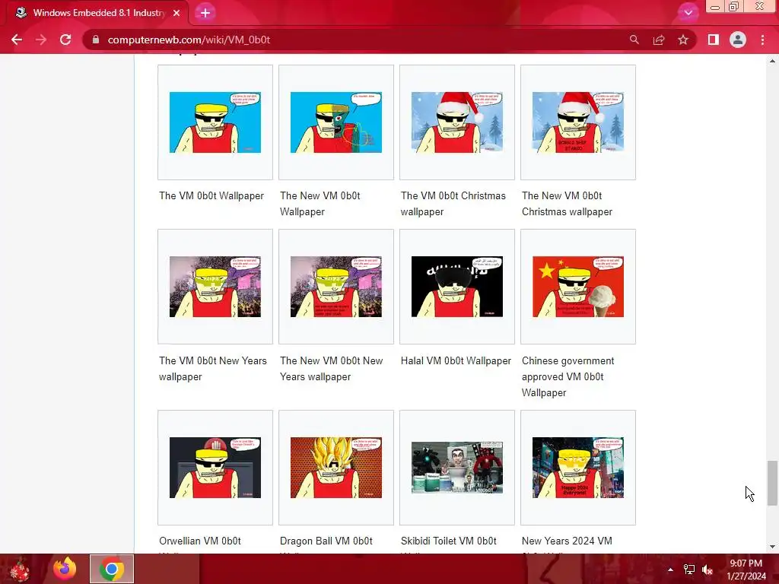
Task: Open the browser side panel
Action: pyautogui.click(x=714, y=40)
